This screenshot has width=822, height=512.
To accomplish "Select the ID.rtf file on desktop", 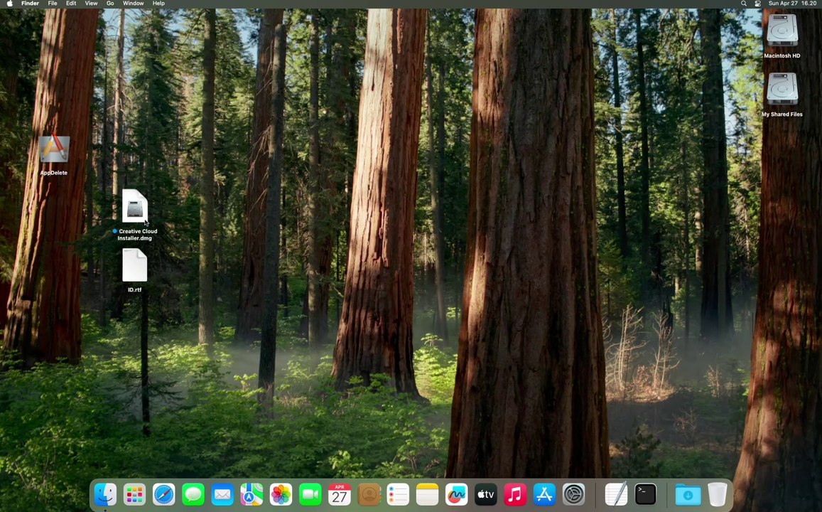I will pos(135,270).
